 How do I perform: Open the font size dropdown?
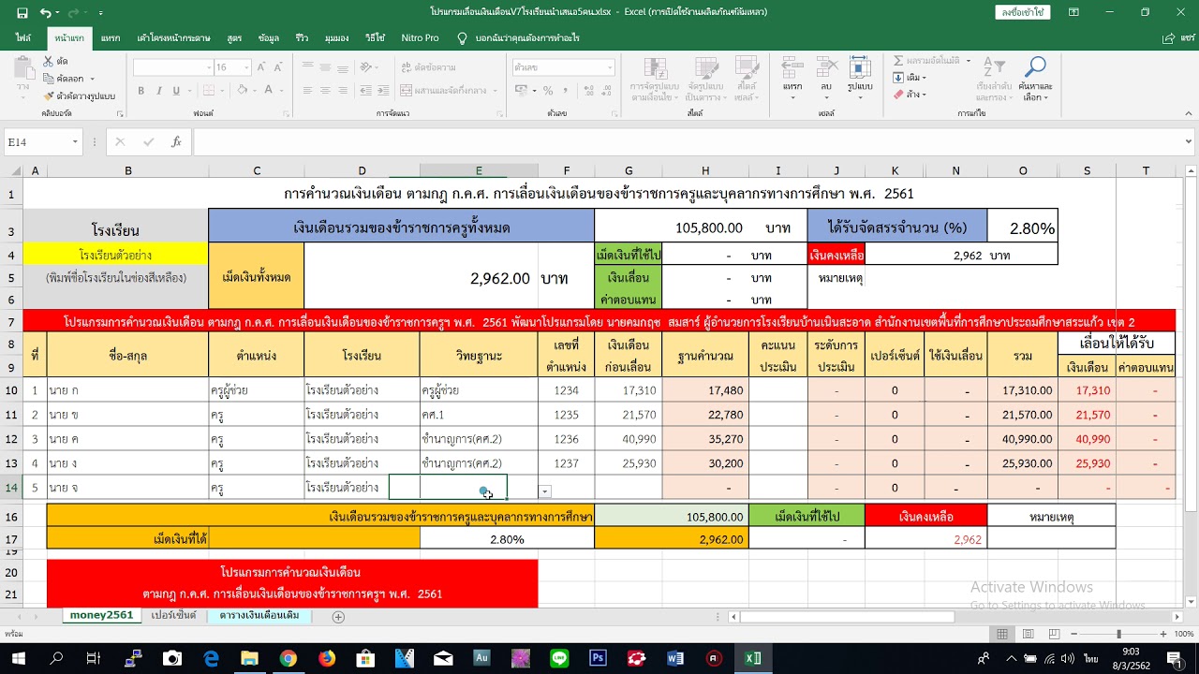246,67
